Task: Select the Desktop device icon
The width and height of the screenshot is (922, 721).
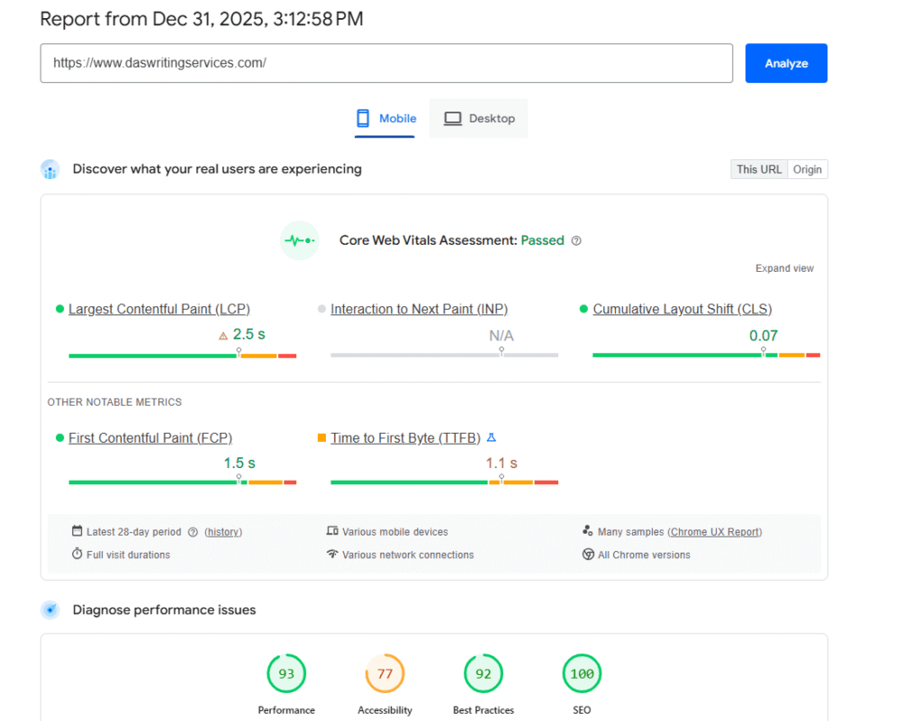Action: click(452, 118)
